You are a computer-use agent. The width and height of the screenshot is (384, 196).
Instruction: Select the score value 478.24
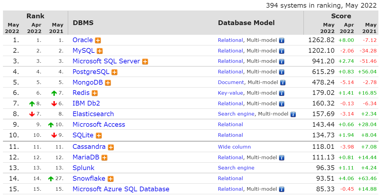pos(324,83)
